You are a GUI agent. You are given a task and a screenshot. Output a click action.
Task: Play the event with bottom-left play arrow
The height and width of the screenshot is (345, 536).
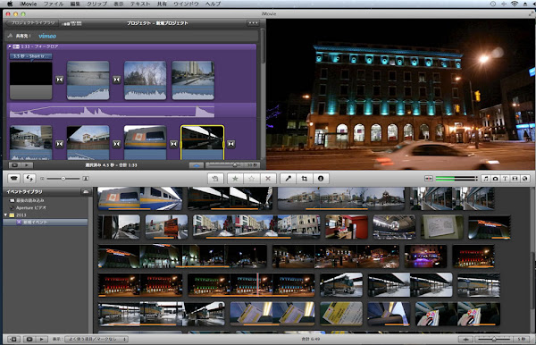(42, 339)
